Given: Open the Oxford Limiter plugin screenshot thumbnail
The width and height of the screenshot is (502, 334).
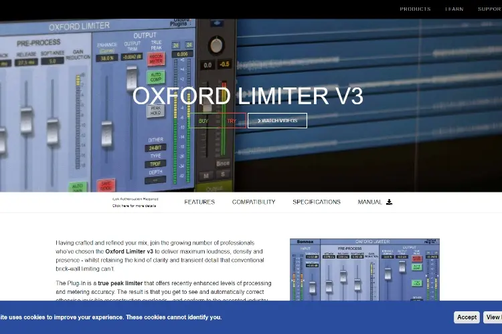Looking at the screenshot, I should point(365,269).
